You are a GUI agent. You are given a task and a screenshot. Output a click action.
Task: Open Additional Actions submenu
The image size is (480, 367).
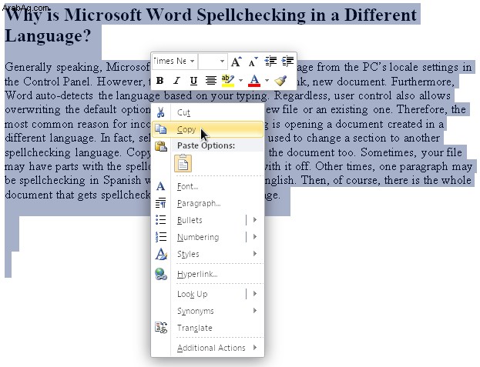click(207, 348)
